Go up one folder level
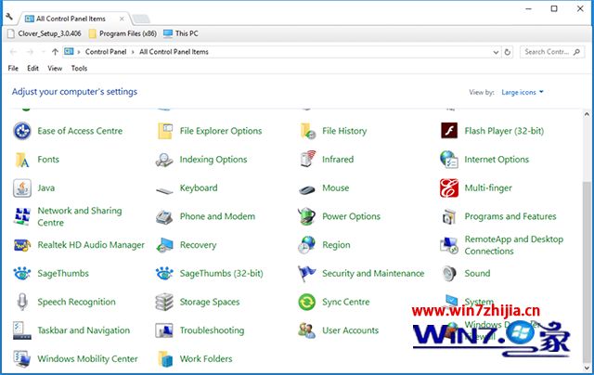The height and width of the screenshot is (375, 594). coord(55,52)
